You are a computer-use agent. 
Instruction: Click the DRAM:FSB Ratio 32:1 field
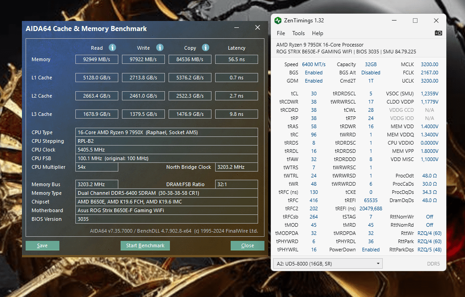tap(236, 184)
